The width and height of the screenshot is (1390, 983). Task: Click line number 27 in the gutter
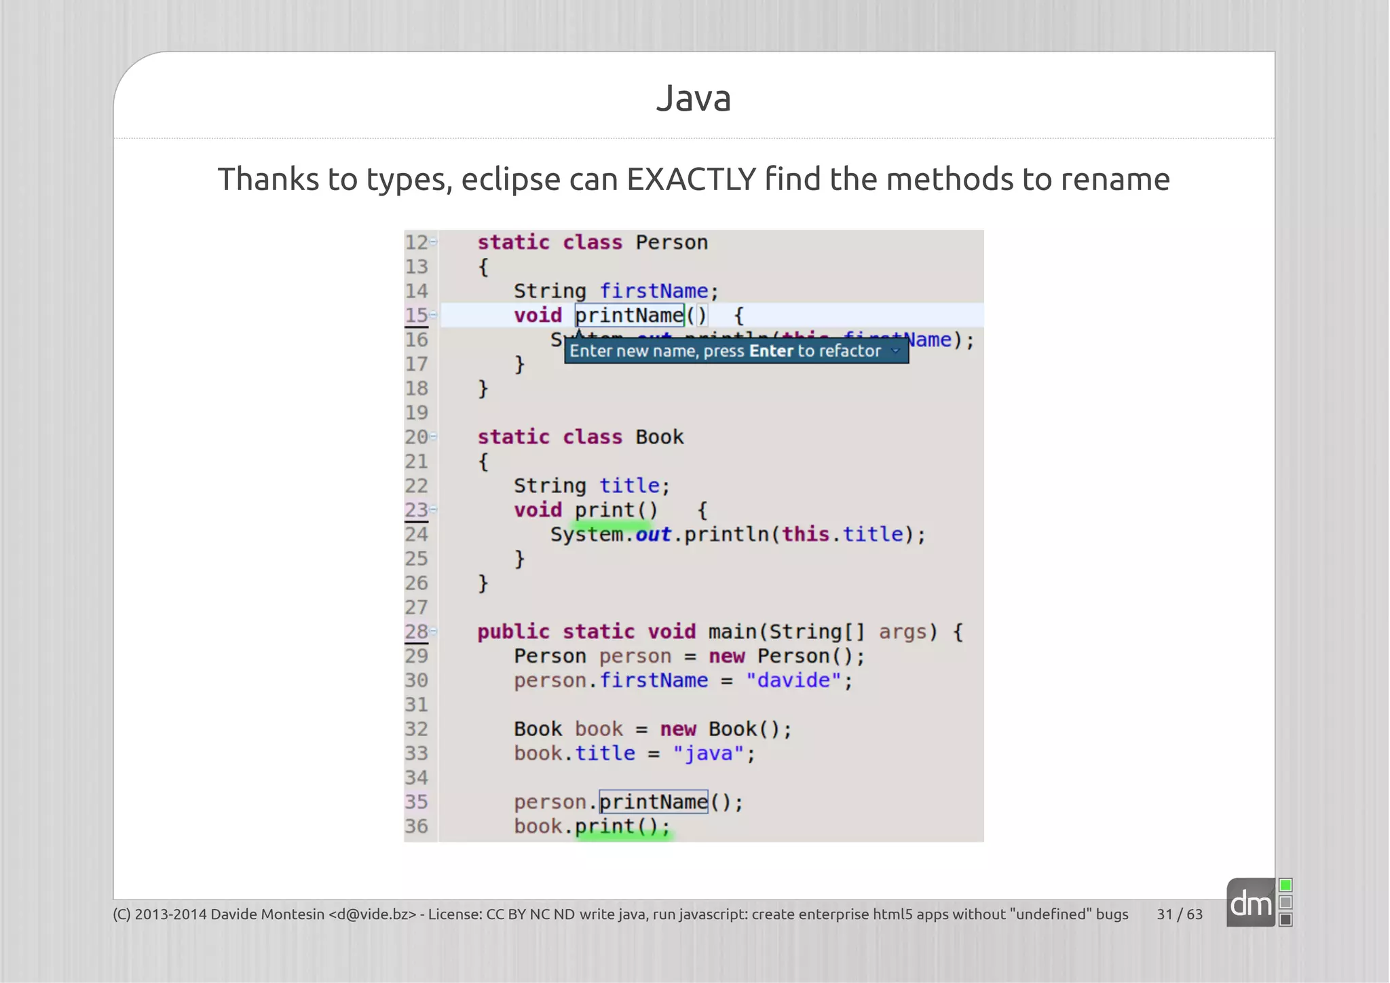(x=417, y=607)
